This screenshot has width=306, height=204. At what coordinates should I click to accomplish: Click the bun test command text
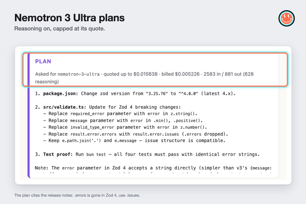click(x=96, y=154)
